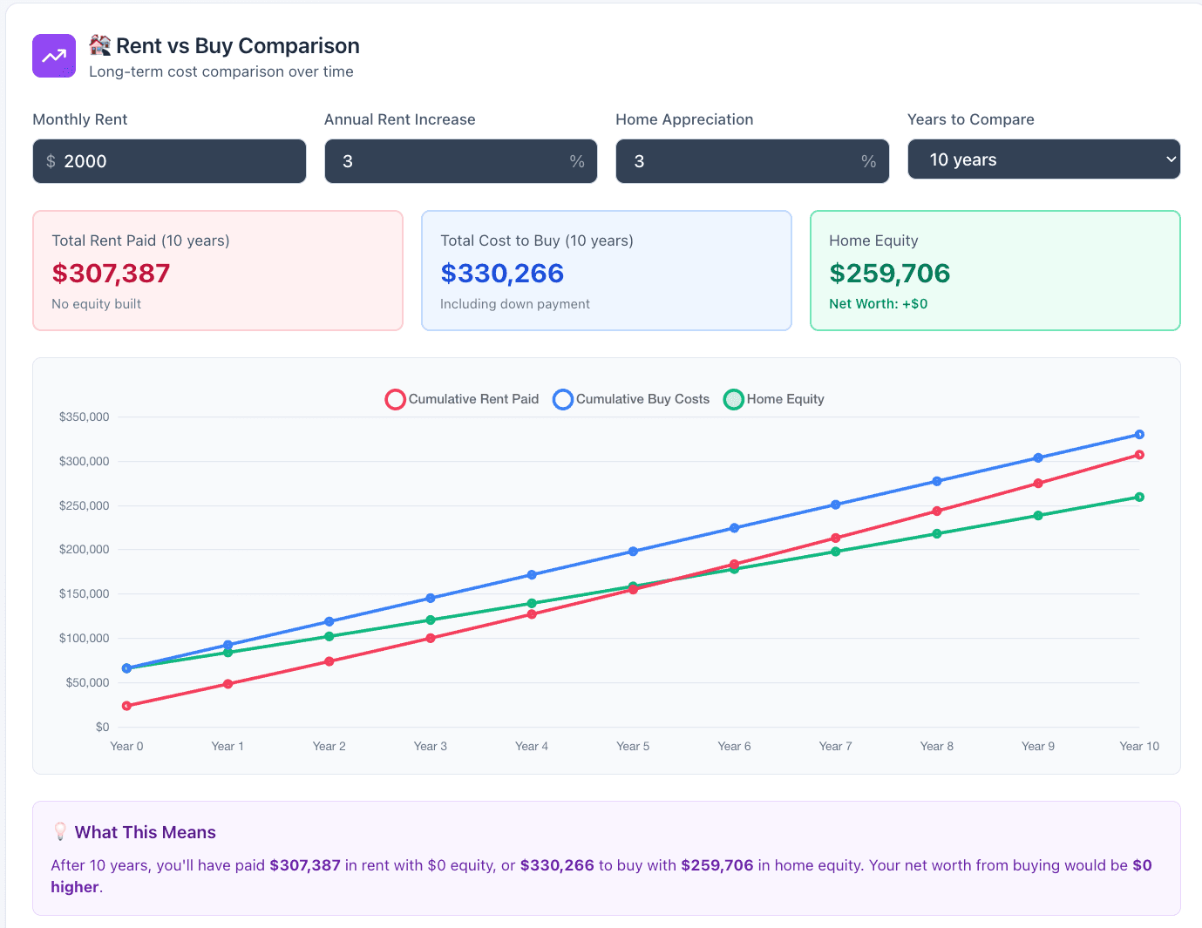
Task: Click the $200,000 y-axis label
Action: pyautogui.click(x=85, y=549)
